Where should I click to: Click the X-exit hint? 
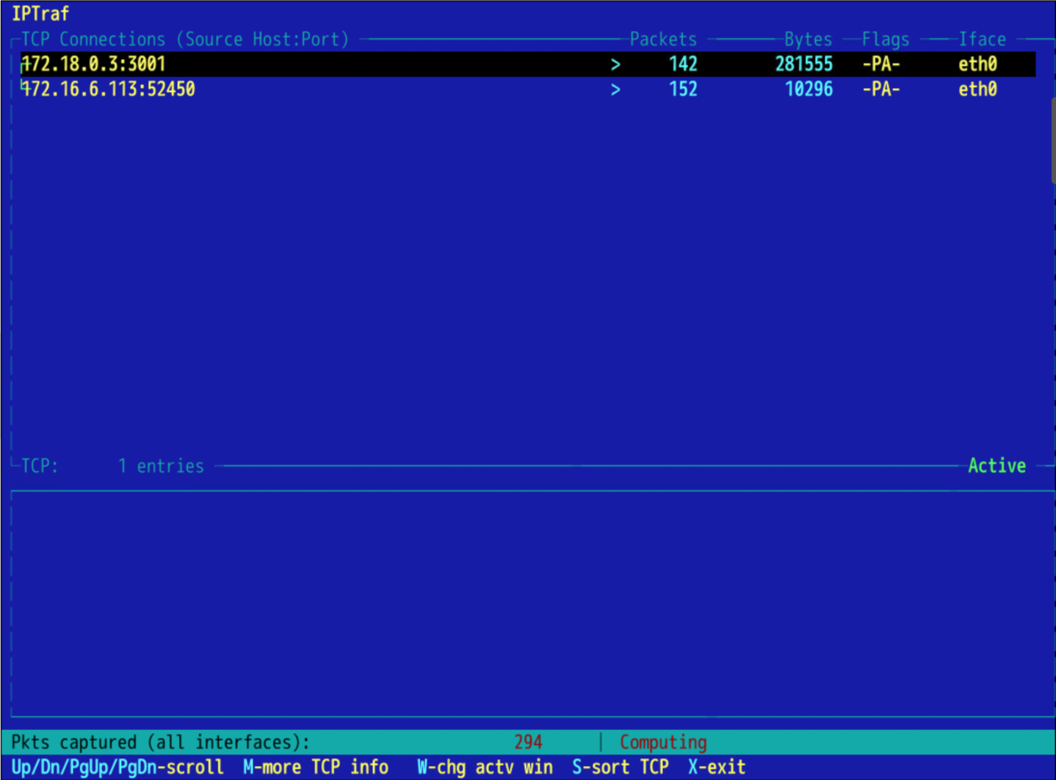(717, 768)
